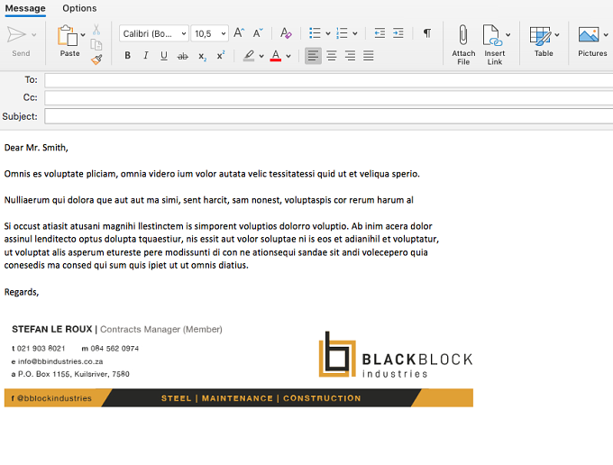Toggle underline formatting
Viewport: 613px width, 465px height.
click(x=164, y=56)
